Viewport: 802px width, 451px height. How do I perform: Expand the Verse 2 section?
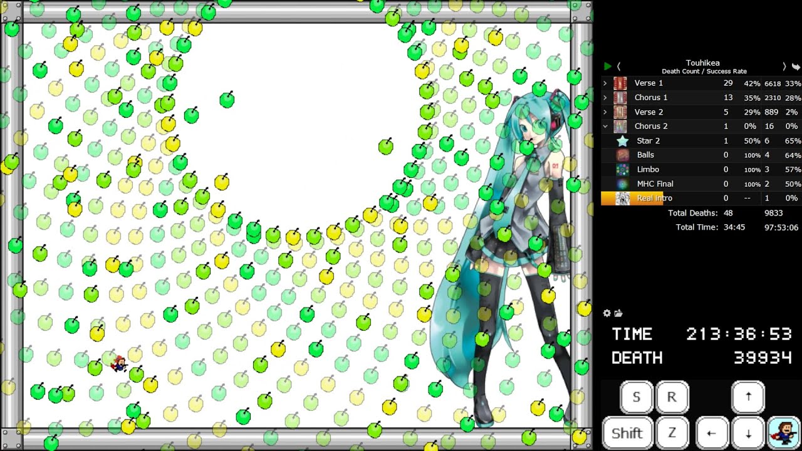click(x=605, y=112)
